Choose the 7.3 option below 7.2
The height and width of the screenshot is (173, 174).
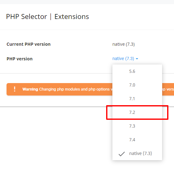tap(137, 126)
